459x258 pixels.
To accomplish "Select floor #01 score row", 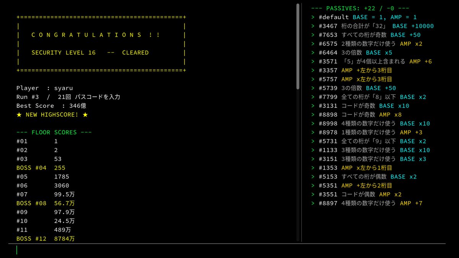I will 37,141.
